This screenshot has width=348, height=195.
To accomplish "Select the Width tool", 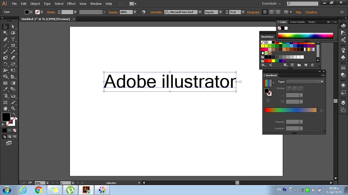I will click(5, 70).
